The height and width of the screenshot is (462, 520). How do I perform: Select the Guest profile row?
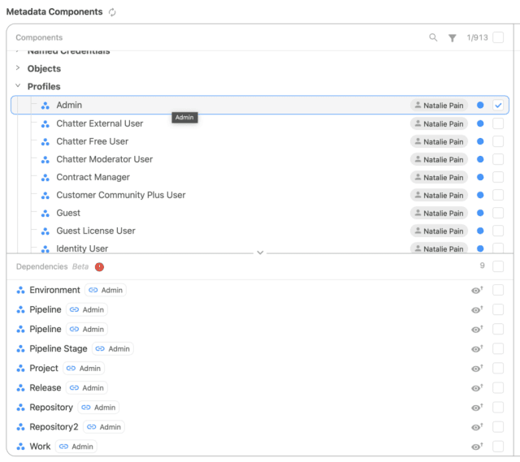click(260, 213)
